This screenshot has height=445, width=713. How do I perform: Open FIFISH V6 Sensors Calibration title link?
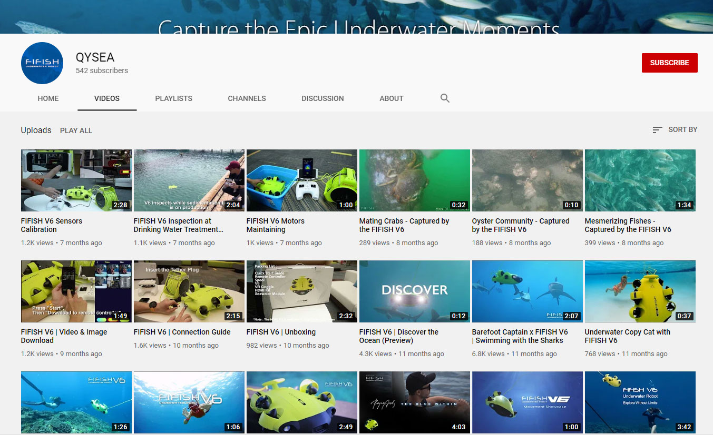coord(52,225)
